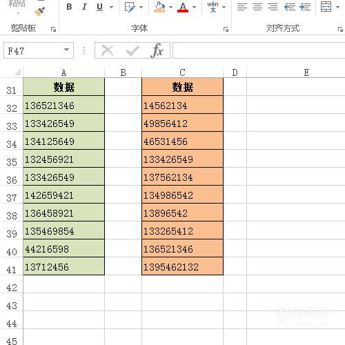Click into the formula bar input
345x345 pixels.
pyautogui.click(x=259, y=50)
